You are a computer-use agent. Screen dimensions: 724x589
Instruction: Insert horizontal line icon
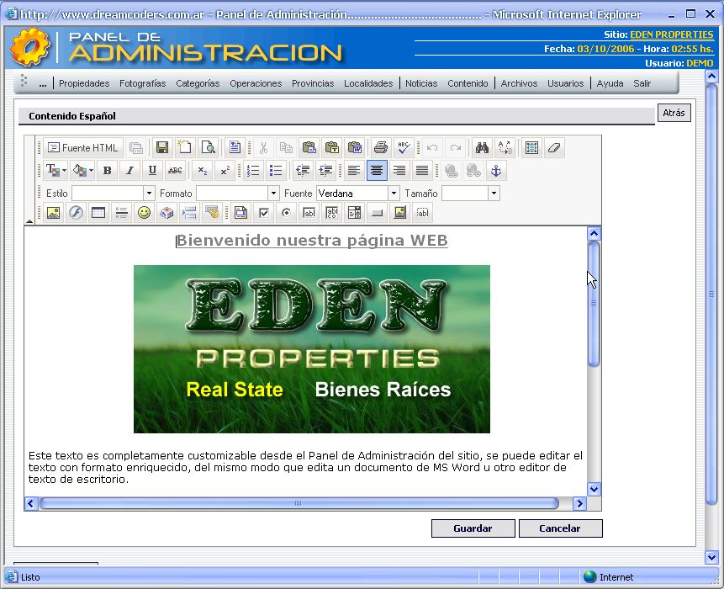121,213
